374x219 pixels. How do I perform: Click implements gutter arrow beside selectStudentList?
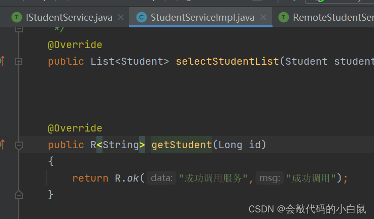2,61
